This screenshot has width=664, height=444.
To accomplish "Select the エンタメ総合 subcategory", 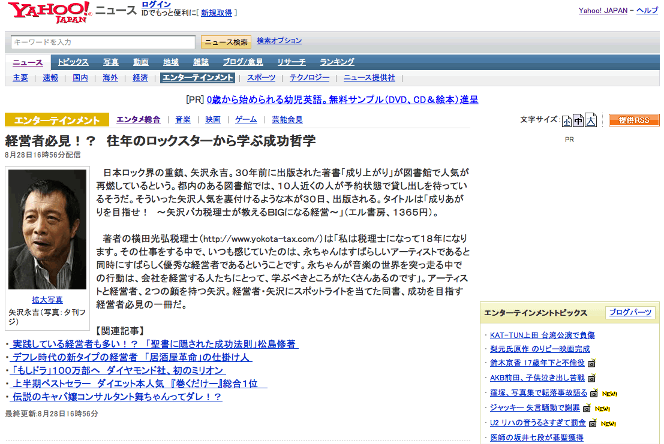I will click(139, 120).
